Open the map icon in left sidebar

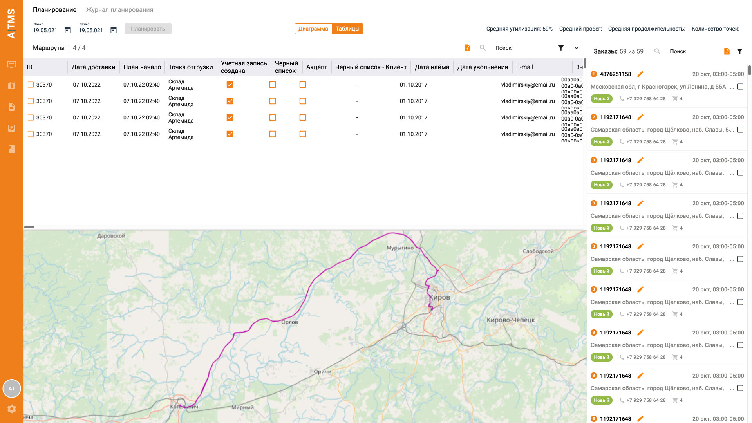[12, 86]
